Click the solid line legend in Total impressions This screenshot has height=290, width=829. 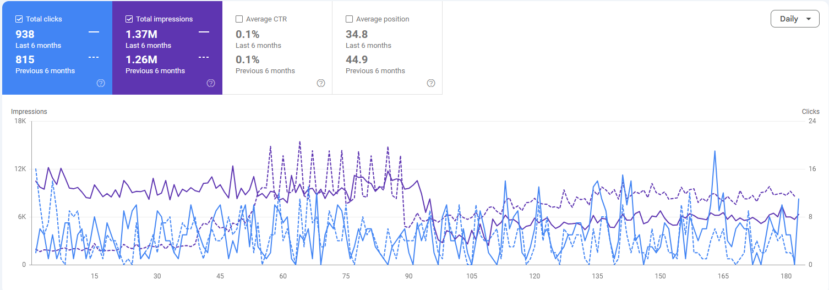(204, 32)
